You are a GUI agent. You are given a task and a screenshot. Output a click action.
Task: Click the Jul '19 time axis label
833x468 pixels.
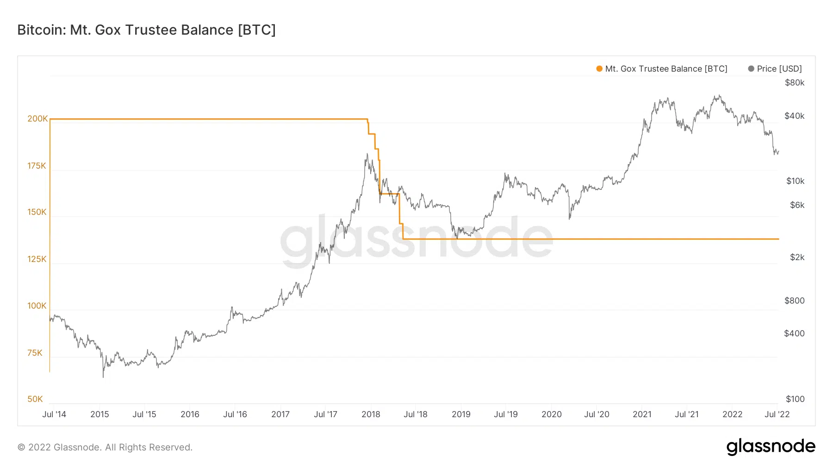point(506,414)
